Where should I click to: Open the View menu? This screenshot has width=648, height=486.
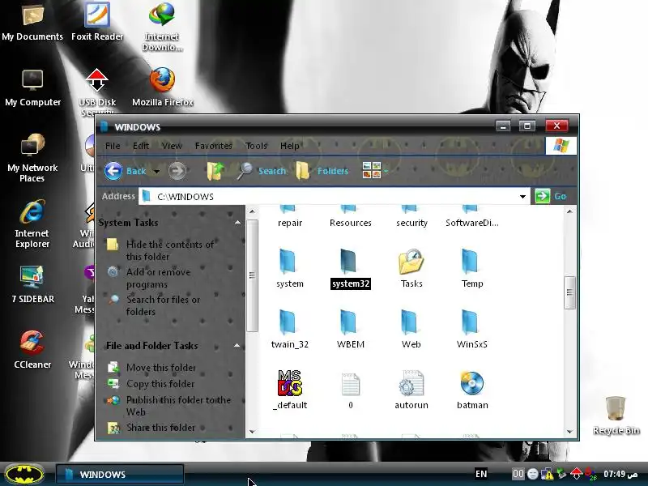172,146
